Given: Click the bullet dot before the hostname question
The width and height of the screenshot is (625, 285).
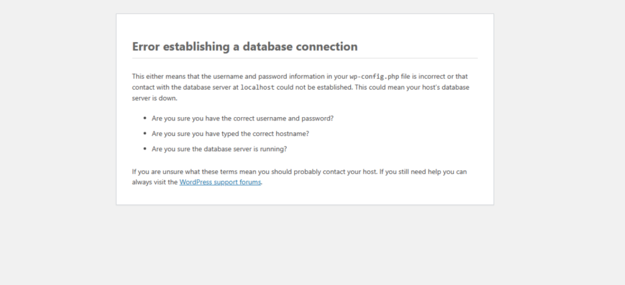Looking at the screenshot, I should point(145,133).
